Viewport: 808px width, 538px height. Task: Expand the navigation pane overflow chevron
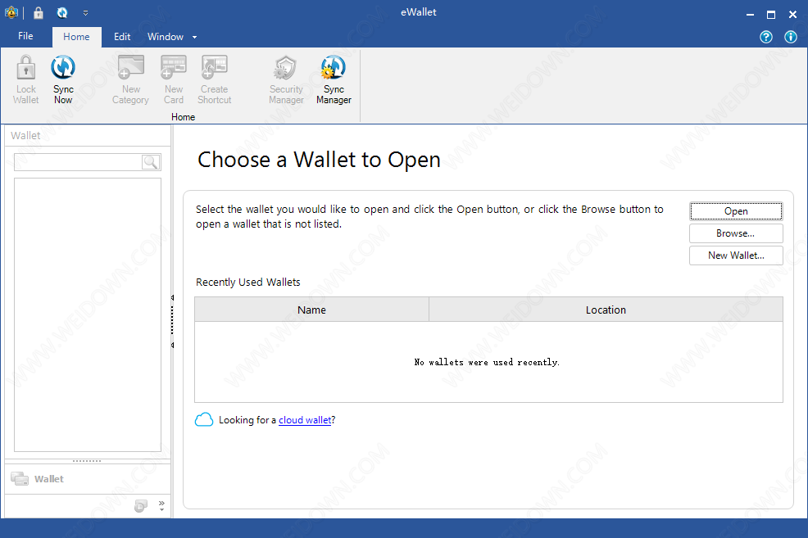pyautogui.click(x=161, y=505)
